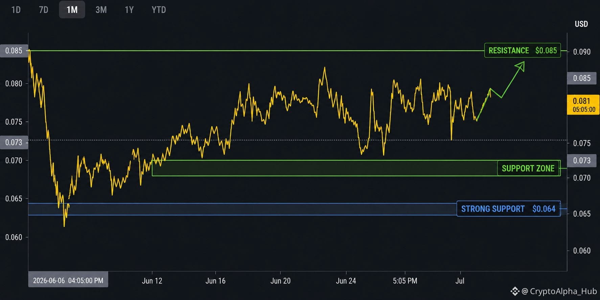Select the Jun 20 date label
Viewport: 600px width, 300px height.
tap(280, 281)
